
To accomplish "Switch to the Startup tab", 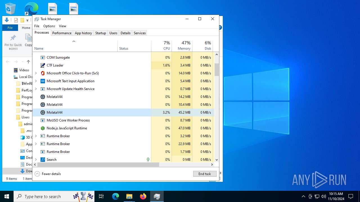I will (x=100, y=33).
